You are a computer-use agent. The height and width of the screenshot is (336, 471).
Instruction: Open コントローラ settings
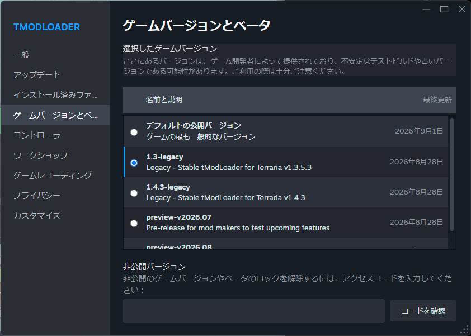pos(37,135)
